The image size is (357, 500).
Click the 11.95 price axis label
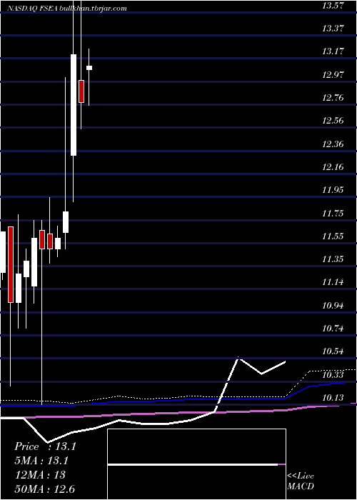point(333,190)
